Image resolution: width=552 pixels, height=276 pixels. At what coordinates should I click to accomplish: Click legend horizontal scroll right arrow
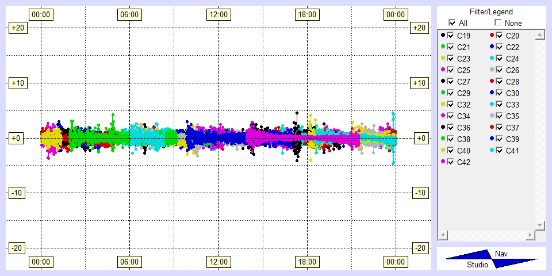tap(530, 236)
